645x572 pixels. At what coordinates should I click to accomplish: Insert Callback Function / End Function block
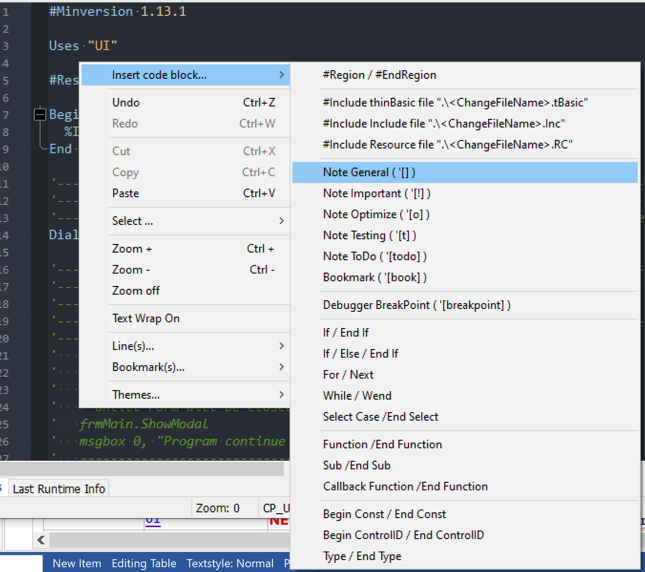(x=405, y=487)
